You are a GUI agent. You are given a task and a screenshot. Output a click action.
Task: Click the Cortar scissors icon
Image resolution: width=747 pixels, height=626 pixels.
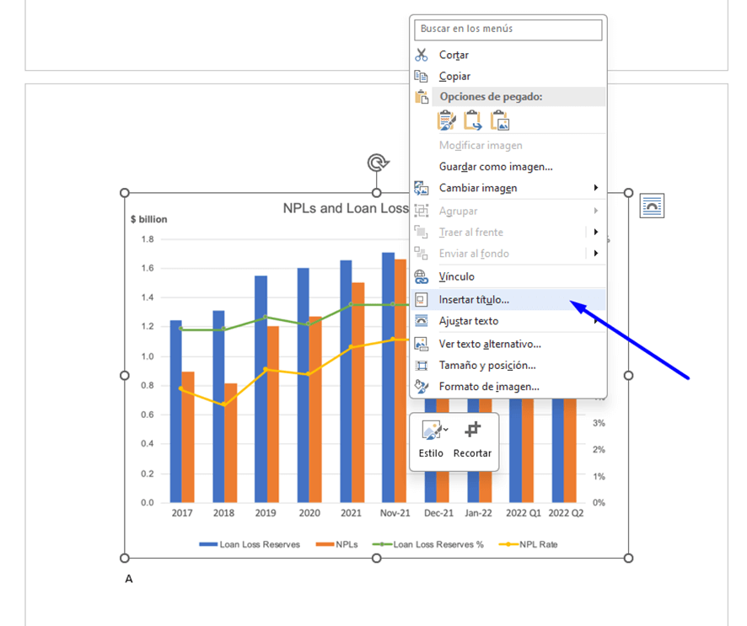pos(422,55)
